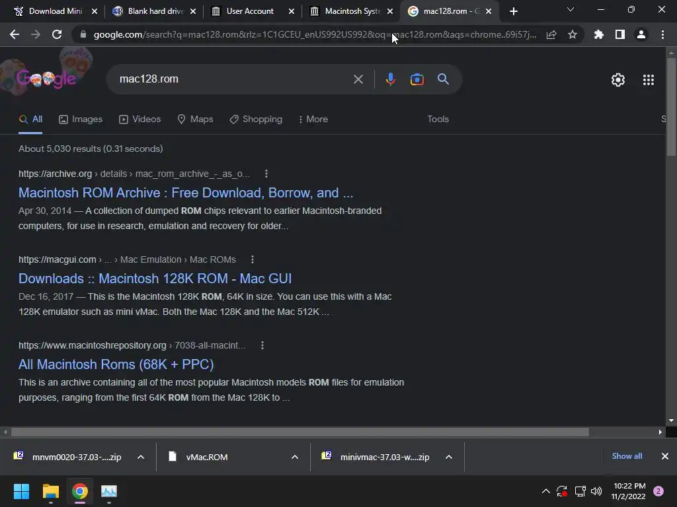Screen dimensions: 677x507
Task: Toggle the Chrome side panel
Action: click(x=620, y=34)
